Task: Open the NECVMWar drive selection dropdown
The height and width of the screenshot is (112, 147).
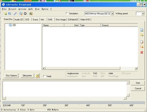Action: click(x=112, y=13)
